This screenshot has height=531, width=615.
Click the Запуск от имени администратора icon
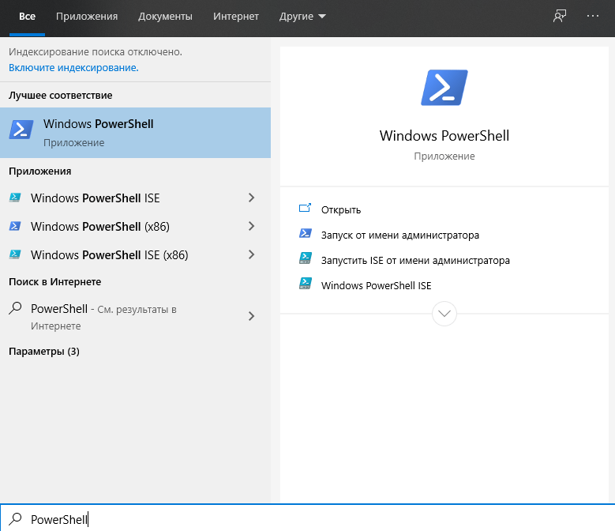306,234
